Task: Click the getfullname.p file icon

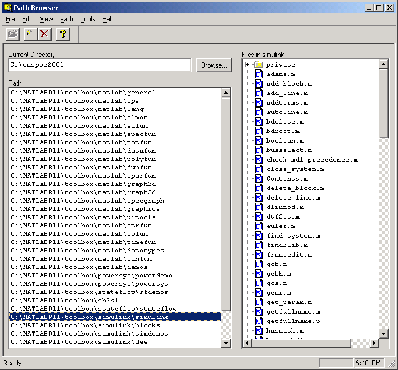Action: tap(259, 321)
